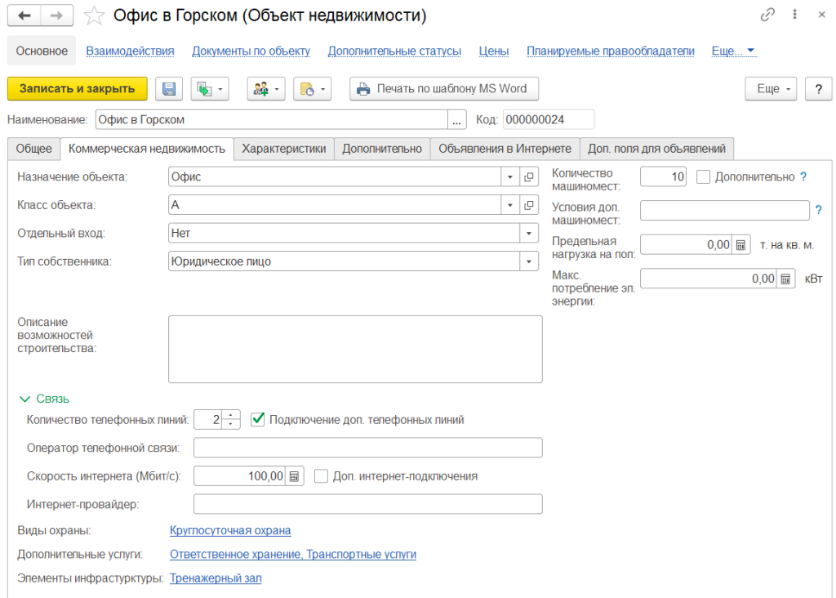The width and height of the screenshot is (836, 598).
Task: Click the Оператор телефонной связи input field
Action: click(x=367, y=448)
